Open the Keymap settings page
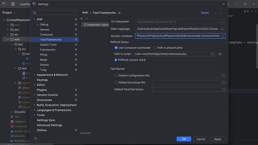The width and height of the screenshot is (258, 145). point(42,80)
